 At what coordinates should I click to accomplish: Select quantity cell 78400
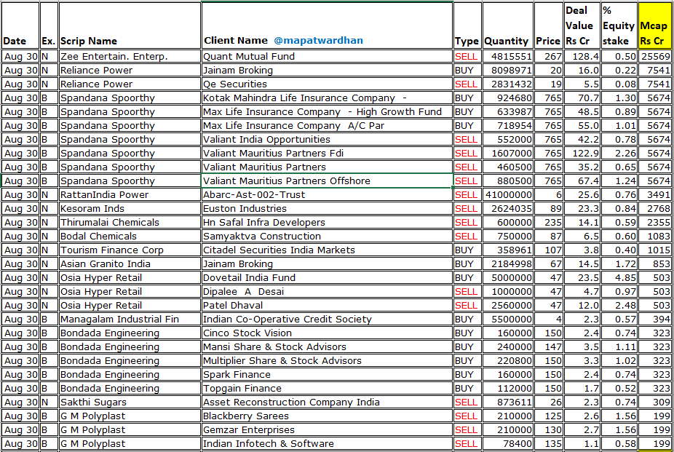(x=507, y=443)
